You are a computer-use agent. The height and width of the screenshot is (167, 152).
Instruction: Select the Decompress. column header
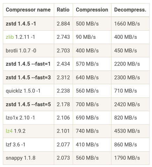130,10
